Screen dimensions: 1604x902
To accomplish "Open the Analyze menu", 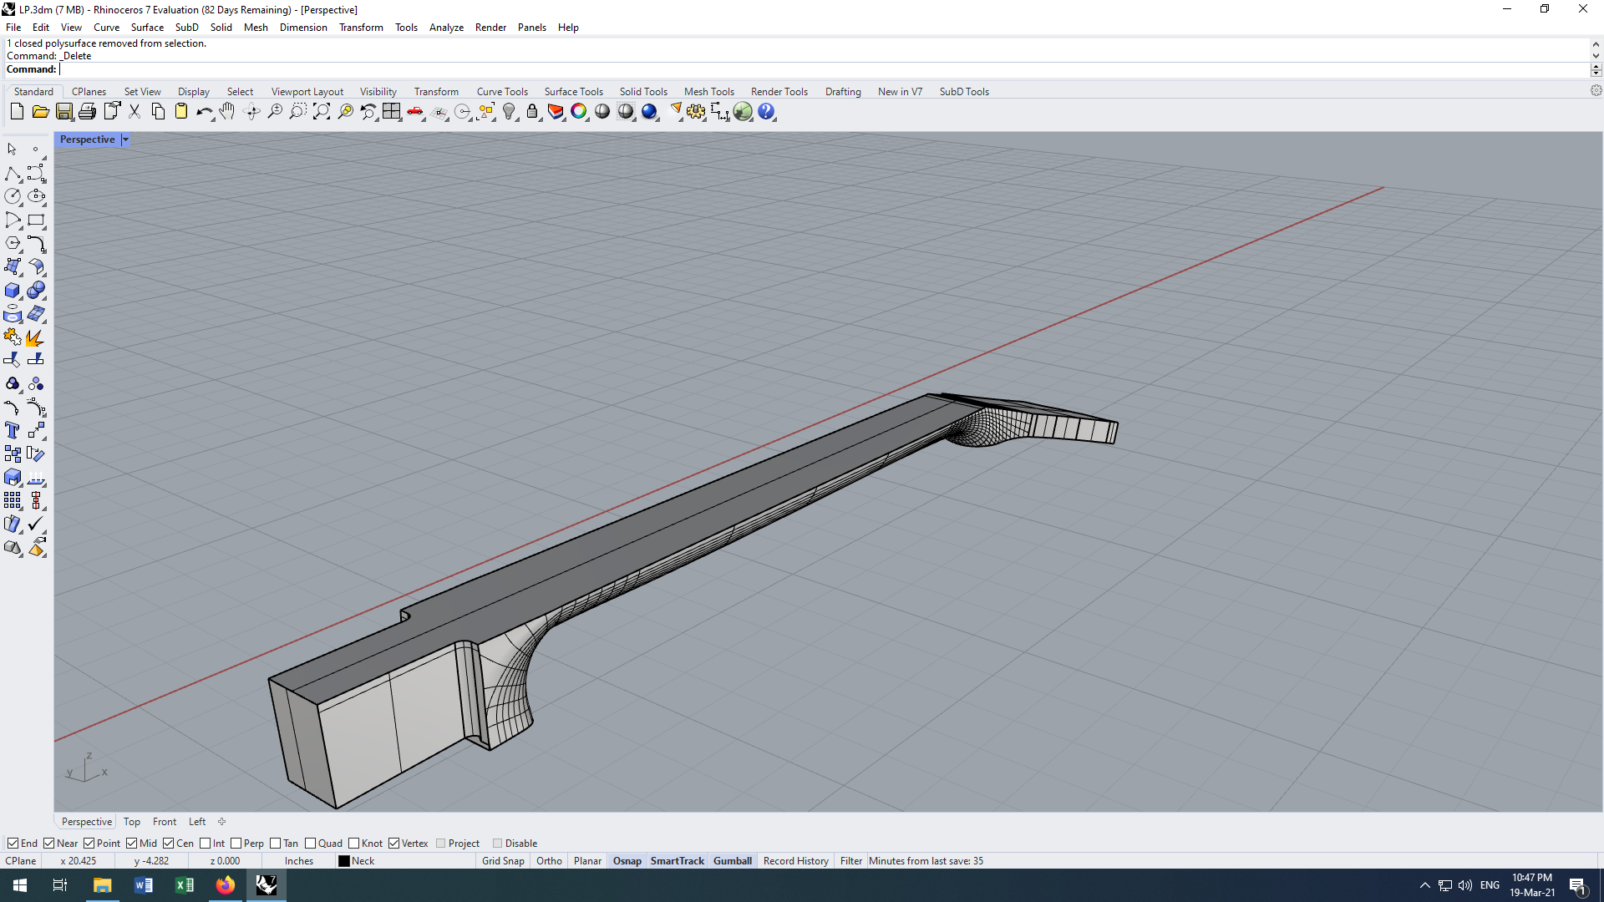I will coord(446,28).
